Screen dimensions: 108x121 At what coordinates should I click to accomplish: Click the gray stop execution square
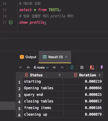82,67
